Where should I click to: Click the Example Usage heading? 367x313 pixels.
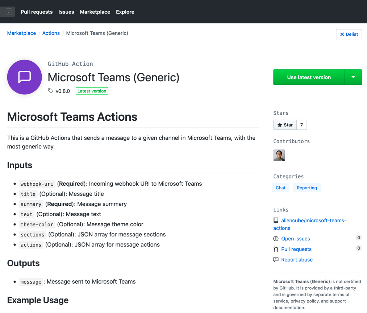38,300
